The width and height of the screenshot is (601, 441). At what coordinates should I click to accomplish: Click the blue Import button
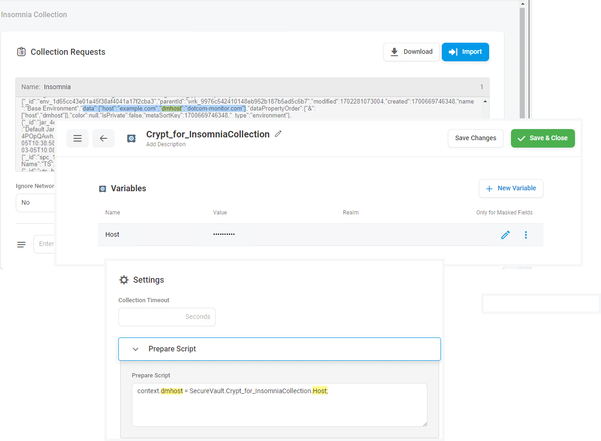[x=465, y=52]
